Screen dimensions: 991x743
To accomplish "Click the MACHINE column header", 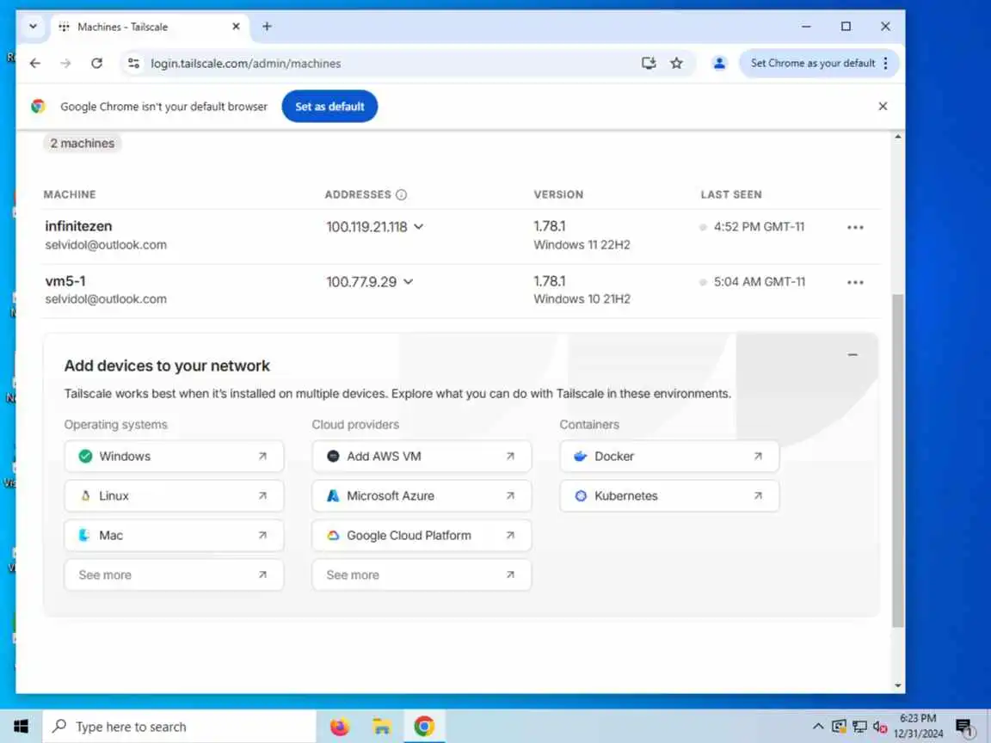I will 70,194.
